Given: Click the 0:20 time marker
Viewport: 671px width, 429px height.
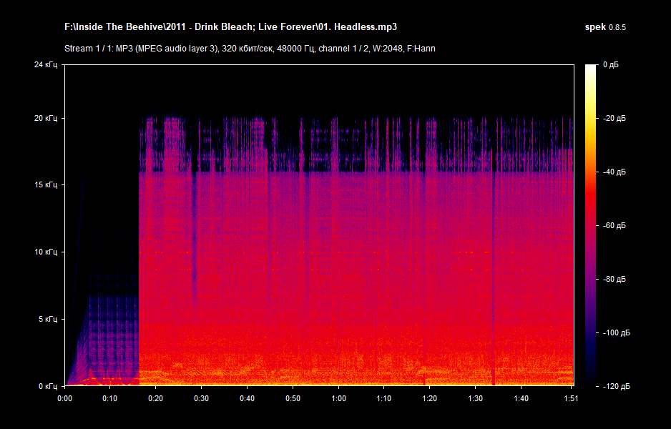Looking at the screenshot, I should [x=156, y=398].
